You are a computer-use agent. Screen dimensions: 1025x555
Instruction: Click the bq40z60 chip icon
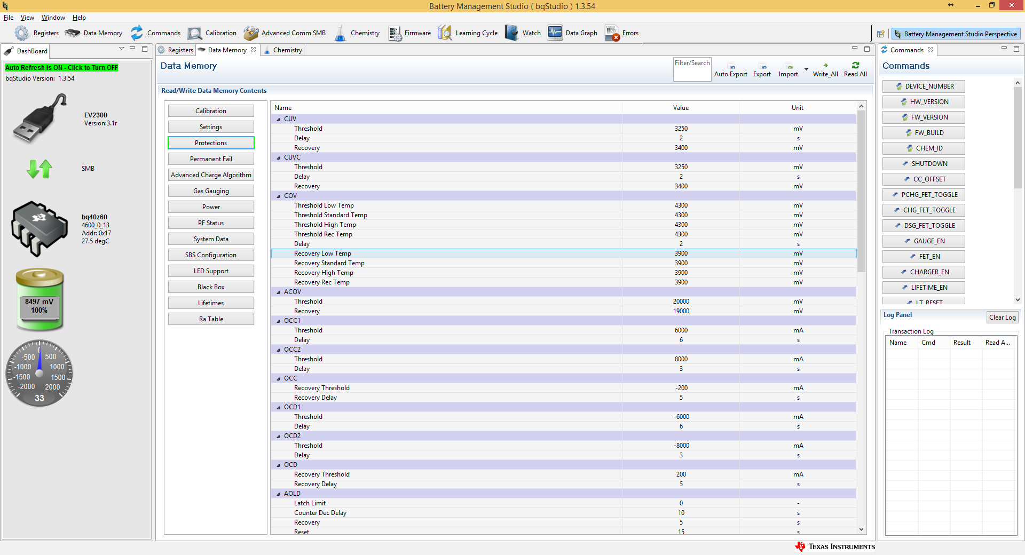pos(40,228)
